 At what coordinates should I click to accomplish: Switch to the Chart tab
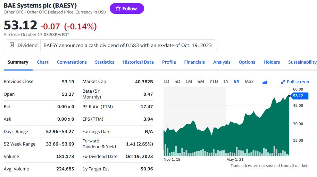(x=42, y=62)
